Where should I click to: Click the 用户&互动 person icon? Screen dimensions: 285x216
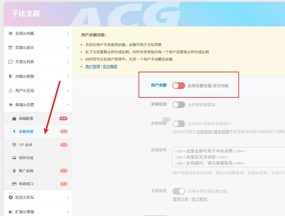pyautogui.click(x=11, y=90)
